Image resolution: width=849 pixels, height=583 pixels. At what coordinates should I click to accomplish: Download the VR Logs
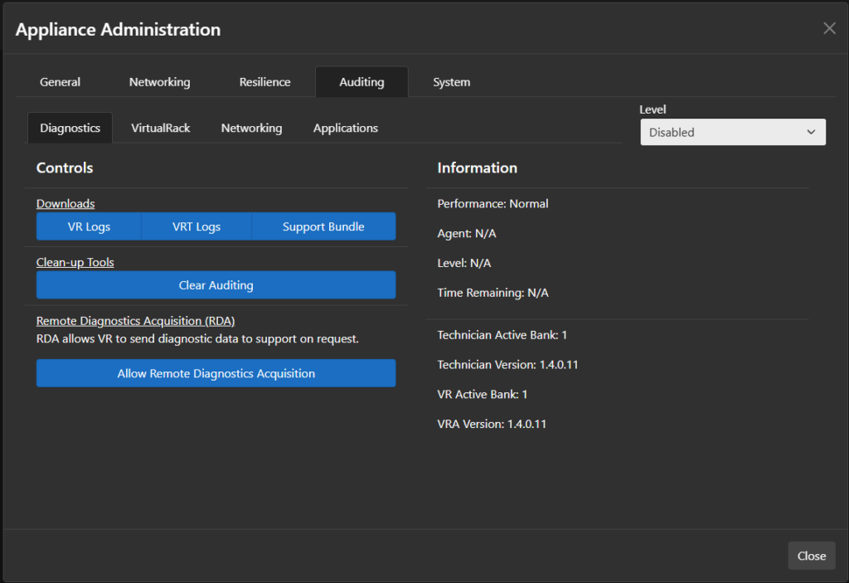tap(89, 226)
